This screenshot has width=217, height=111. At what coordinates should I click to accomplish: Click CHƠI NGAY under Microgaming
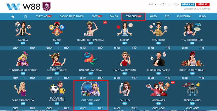point(192,108)
